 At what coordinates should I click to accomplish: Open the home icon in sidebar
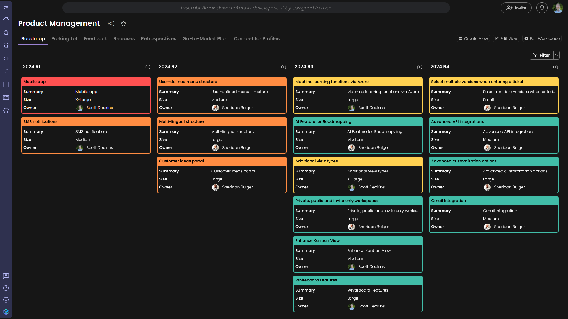pos(6,20)
